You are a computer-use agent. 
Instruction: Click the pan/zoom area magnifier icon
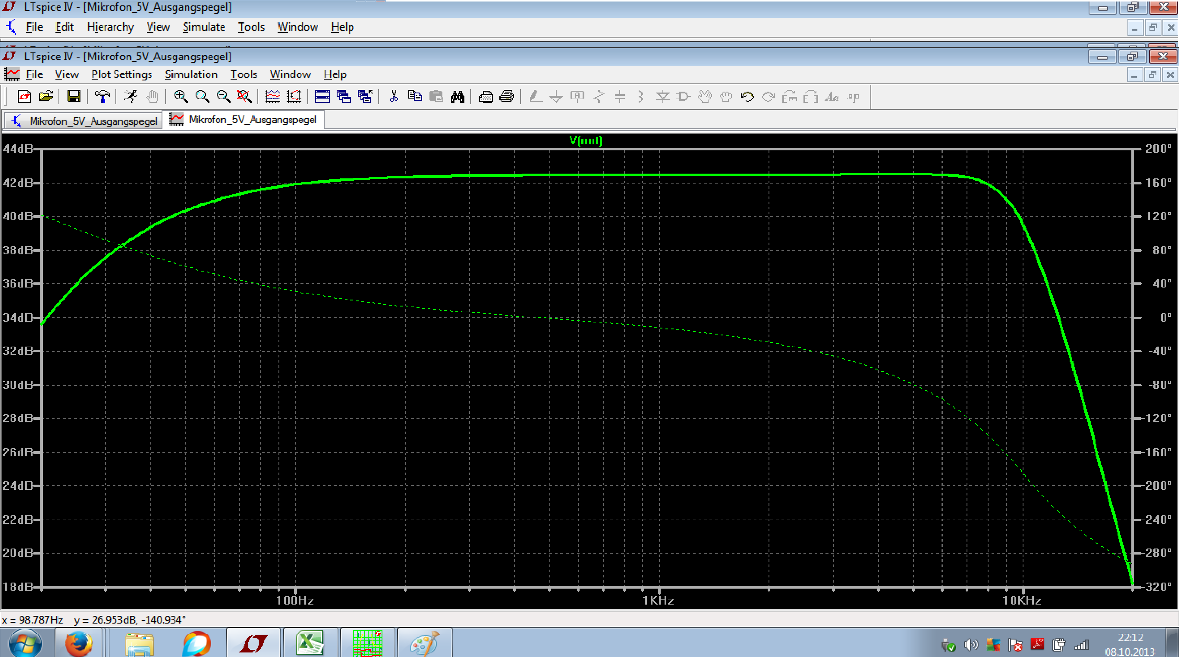tap(202, 96)
